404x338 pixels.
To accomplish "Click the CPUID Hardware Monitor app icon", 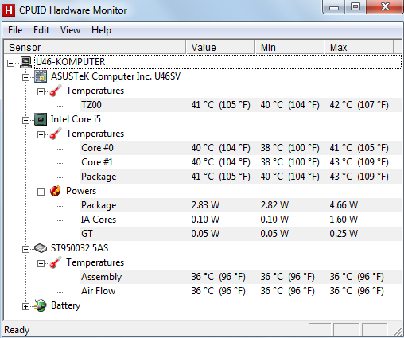I will [x=9, y=10].
